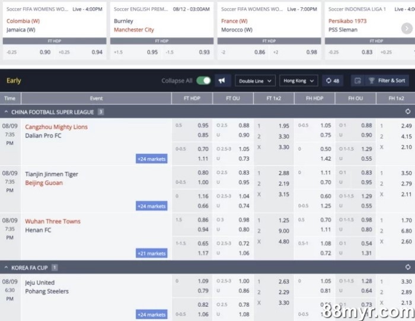Click the Event column header

(x=96, y=98)
